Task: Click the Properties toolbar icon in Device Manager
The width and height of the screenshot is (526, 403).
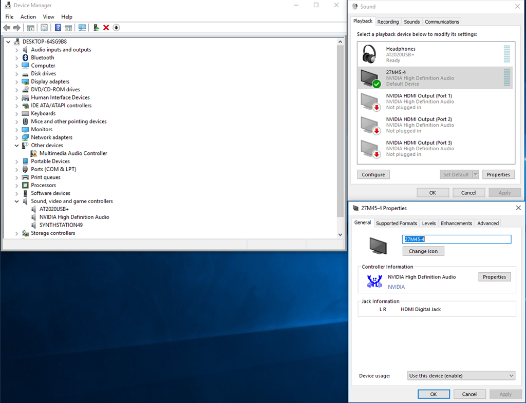Action: (44, 28)
